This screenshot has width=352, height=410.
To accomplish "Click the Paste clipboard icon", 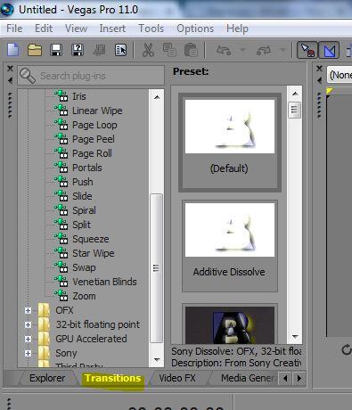I will (x=191, y=50).
